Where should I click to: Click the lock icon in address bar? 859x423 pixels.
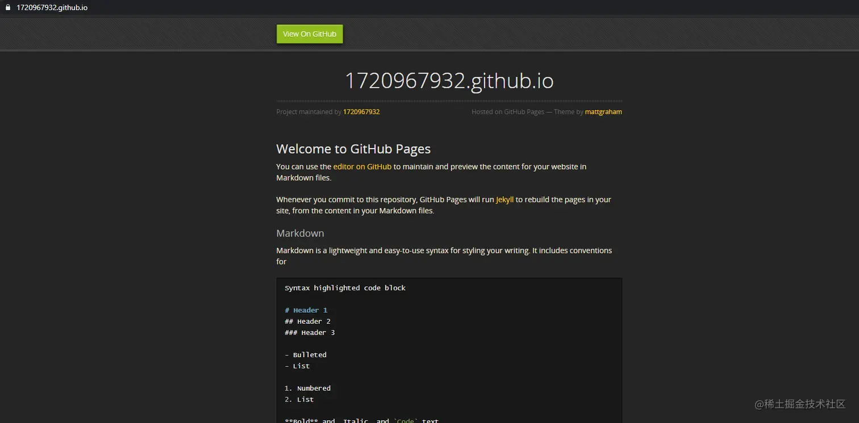click(8, 8)
